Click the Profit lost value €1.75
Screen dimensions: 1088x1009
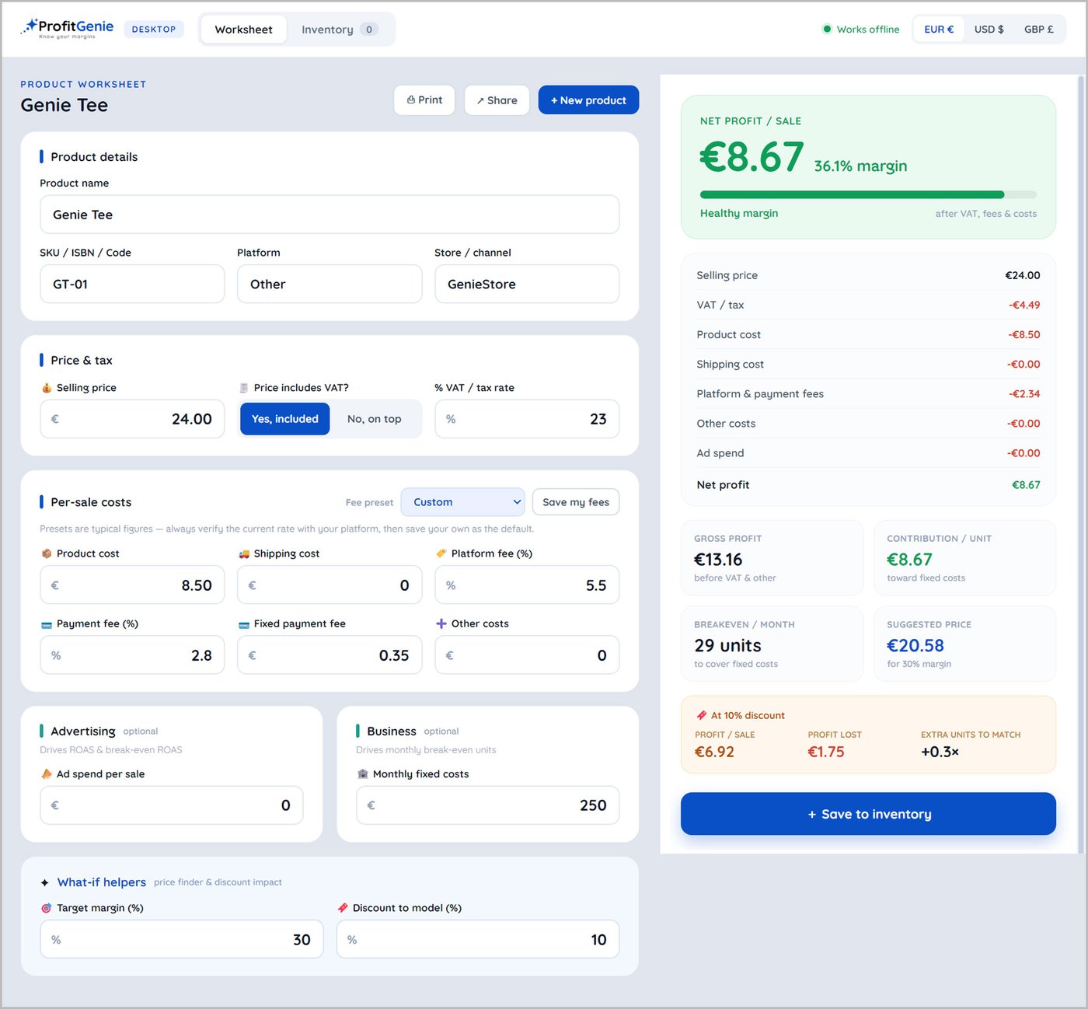pos(826,752)
